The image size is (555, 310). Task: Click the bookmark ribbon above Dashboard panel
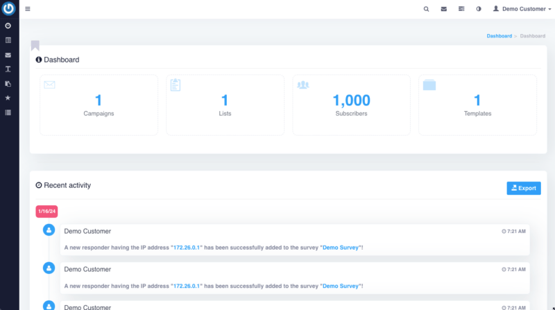(x=35, y=46)
